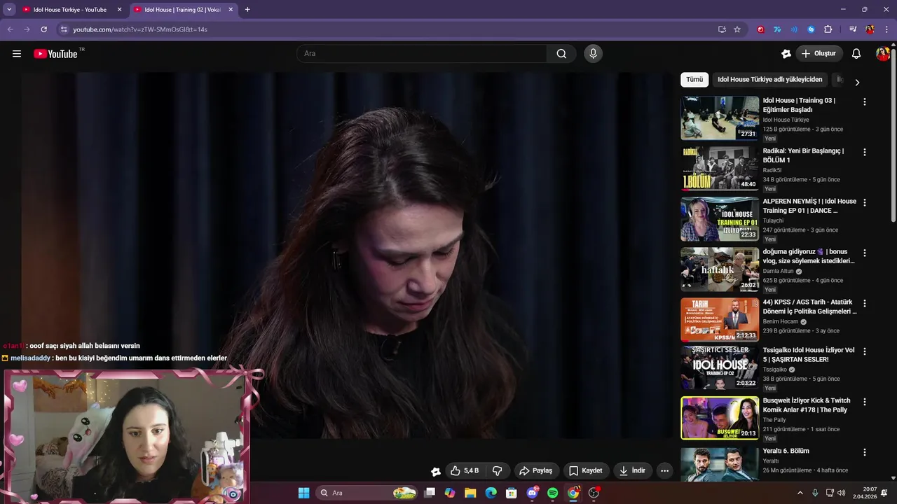Click the install app icon in address bar
This screenshot has height=504, width=897.
click(722, 29)
